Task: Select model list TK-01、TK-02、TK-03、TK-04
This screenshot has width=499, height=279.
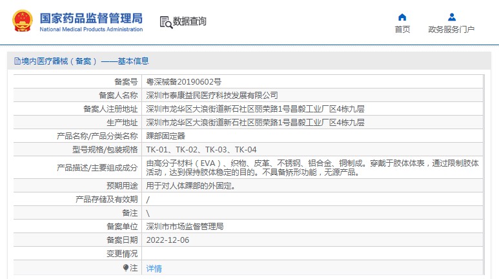Action: [201, 149]
